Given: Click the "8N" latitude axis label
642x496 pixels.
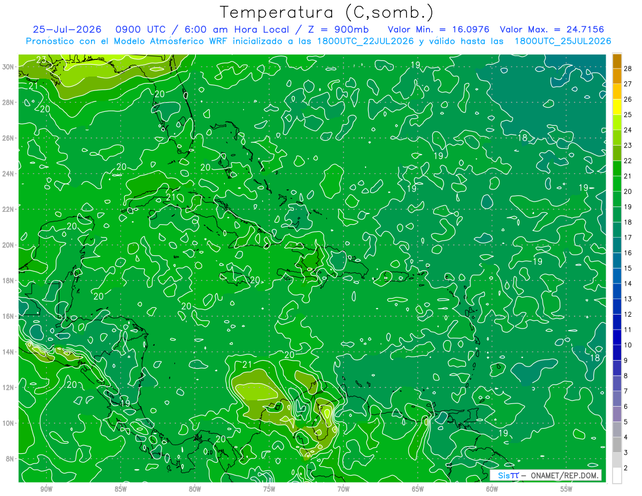Looking at the screenshot, I should coord(11,459).
